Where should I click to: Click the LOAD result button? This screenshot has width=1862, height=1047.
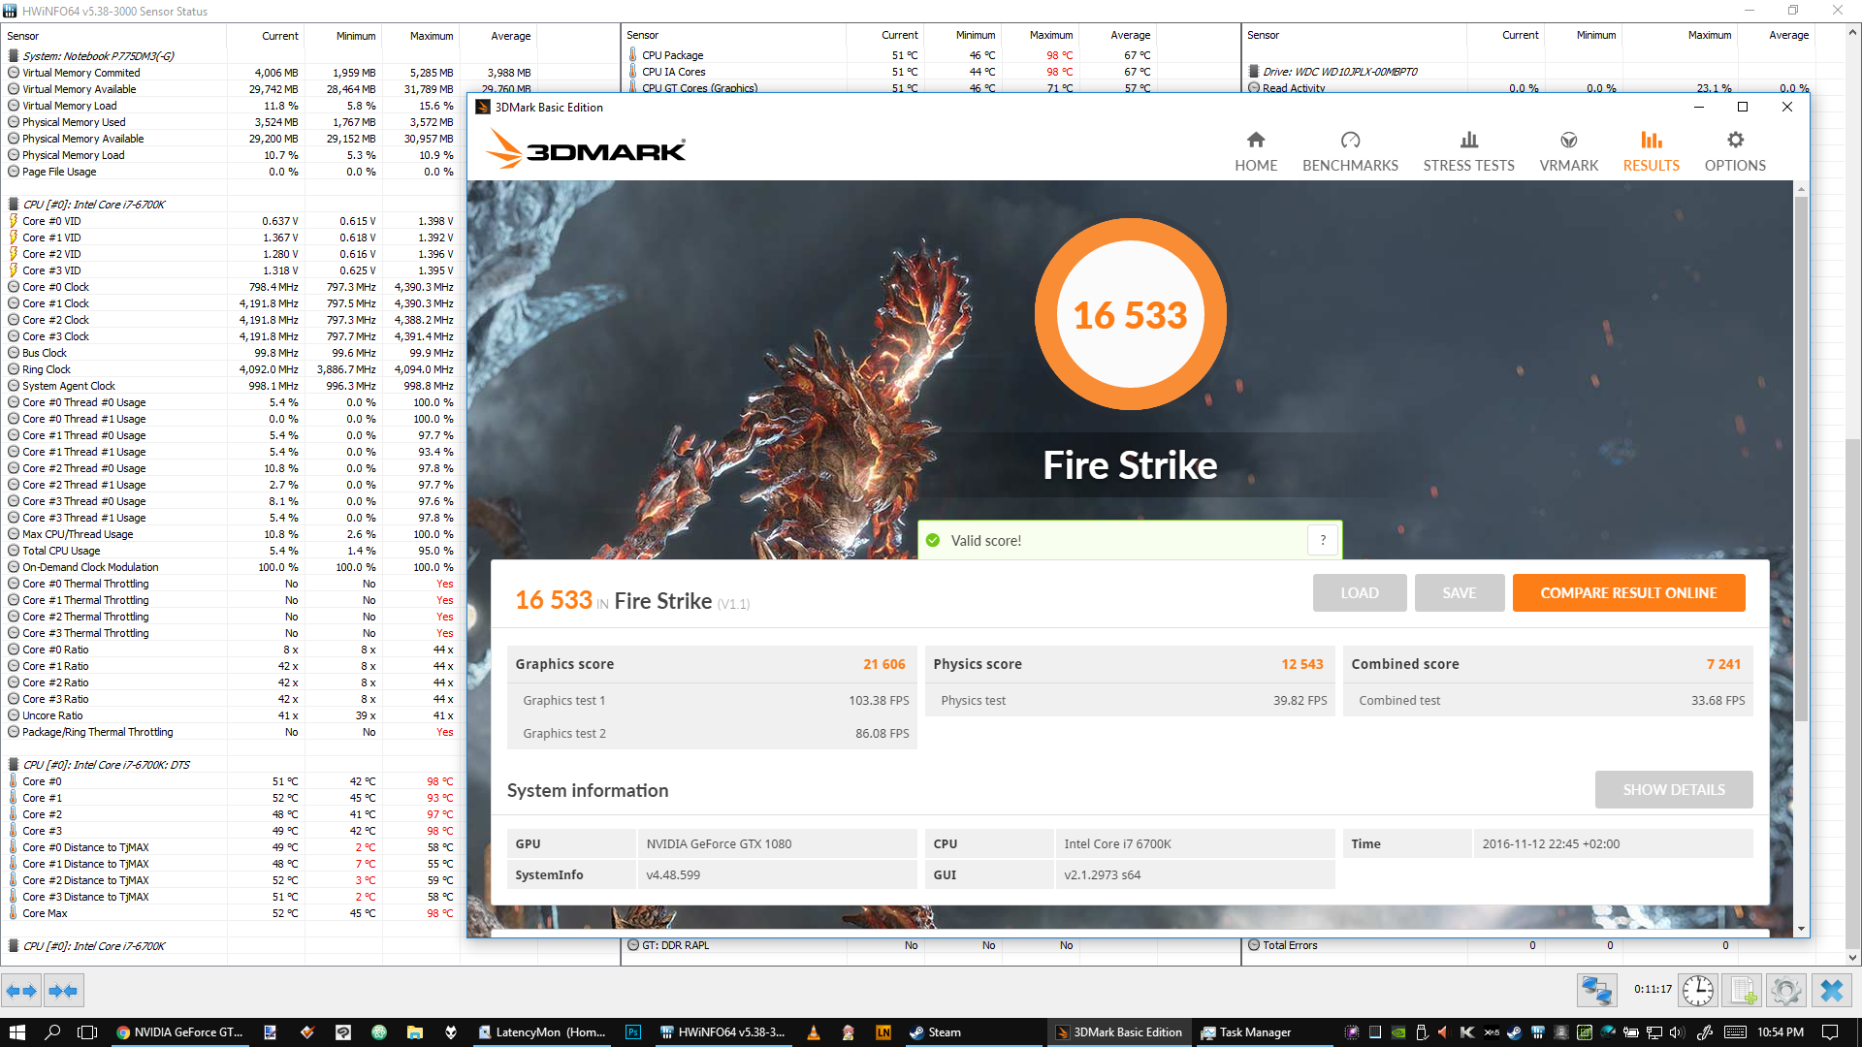pyautogui.click(x=1360, y=592)
